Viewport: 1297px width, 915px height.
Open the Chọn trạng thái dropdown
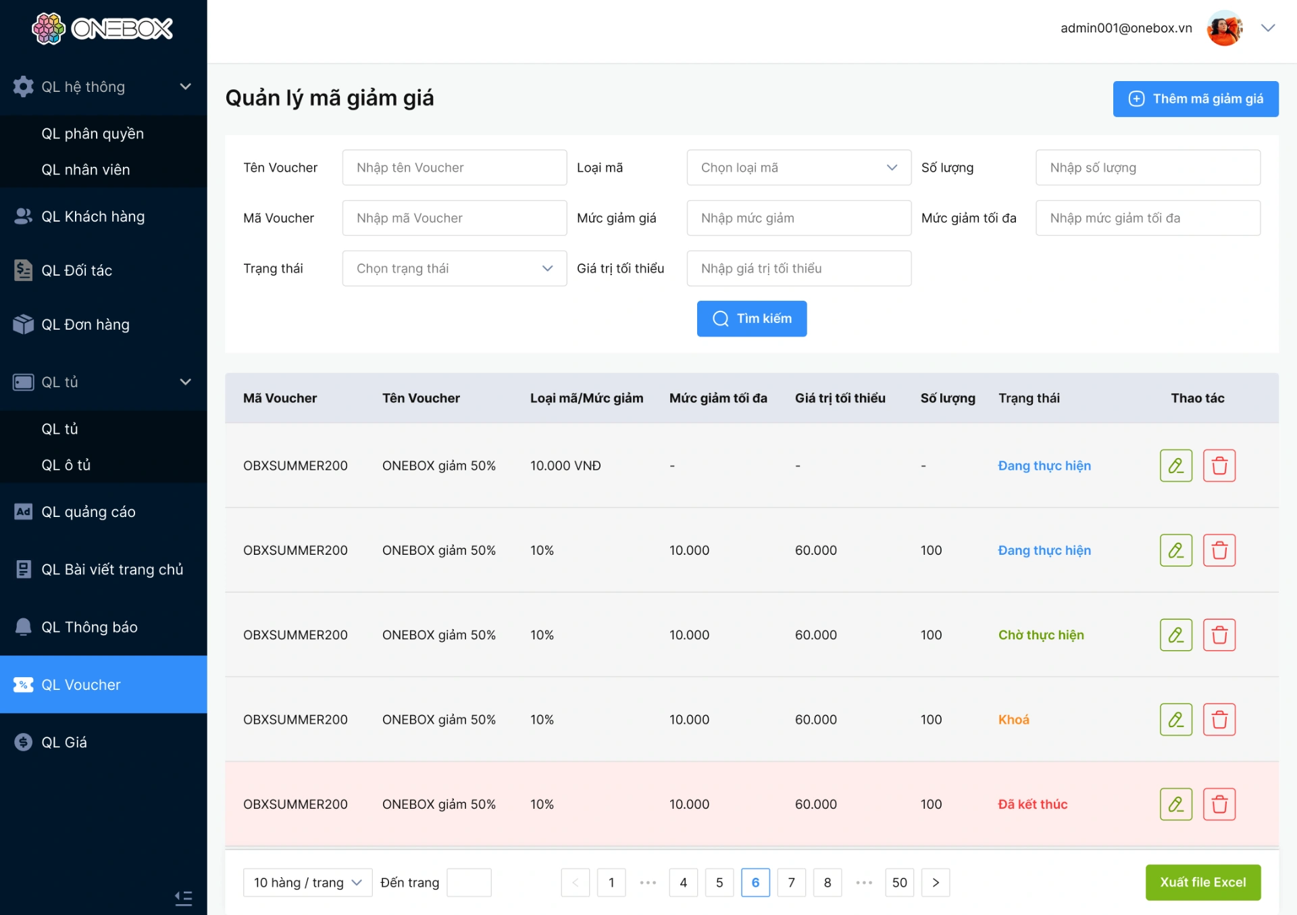pyautogui.click(x=454, y=268)
